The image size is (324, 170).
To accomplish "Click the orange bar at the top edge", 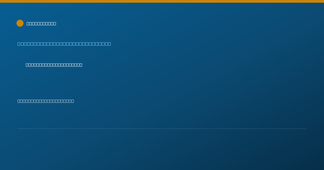I will pos(162,1).
